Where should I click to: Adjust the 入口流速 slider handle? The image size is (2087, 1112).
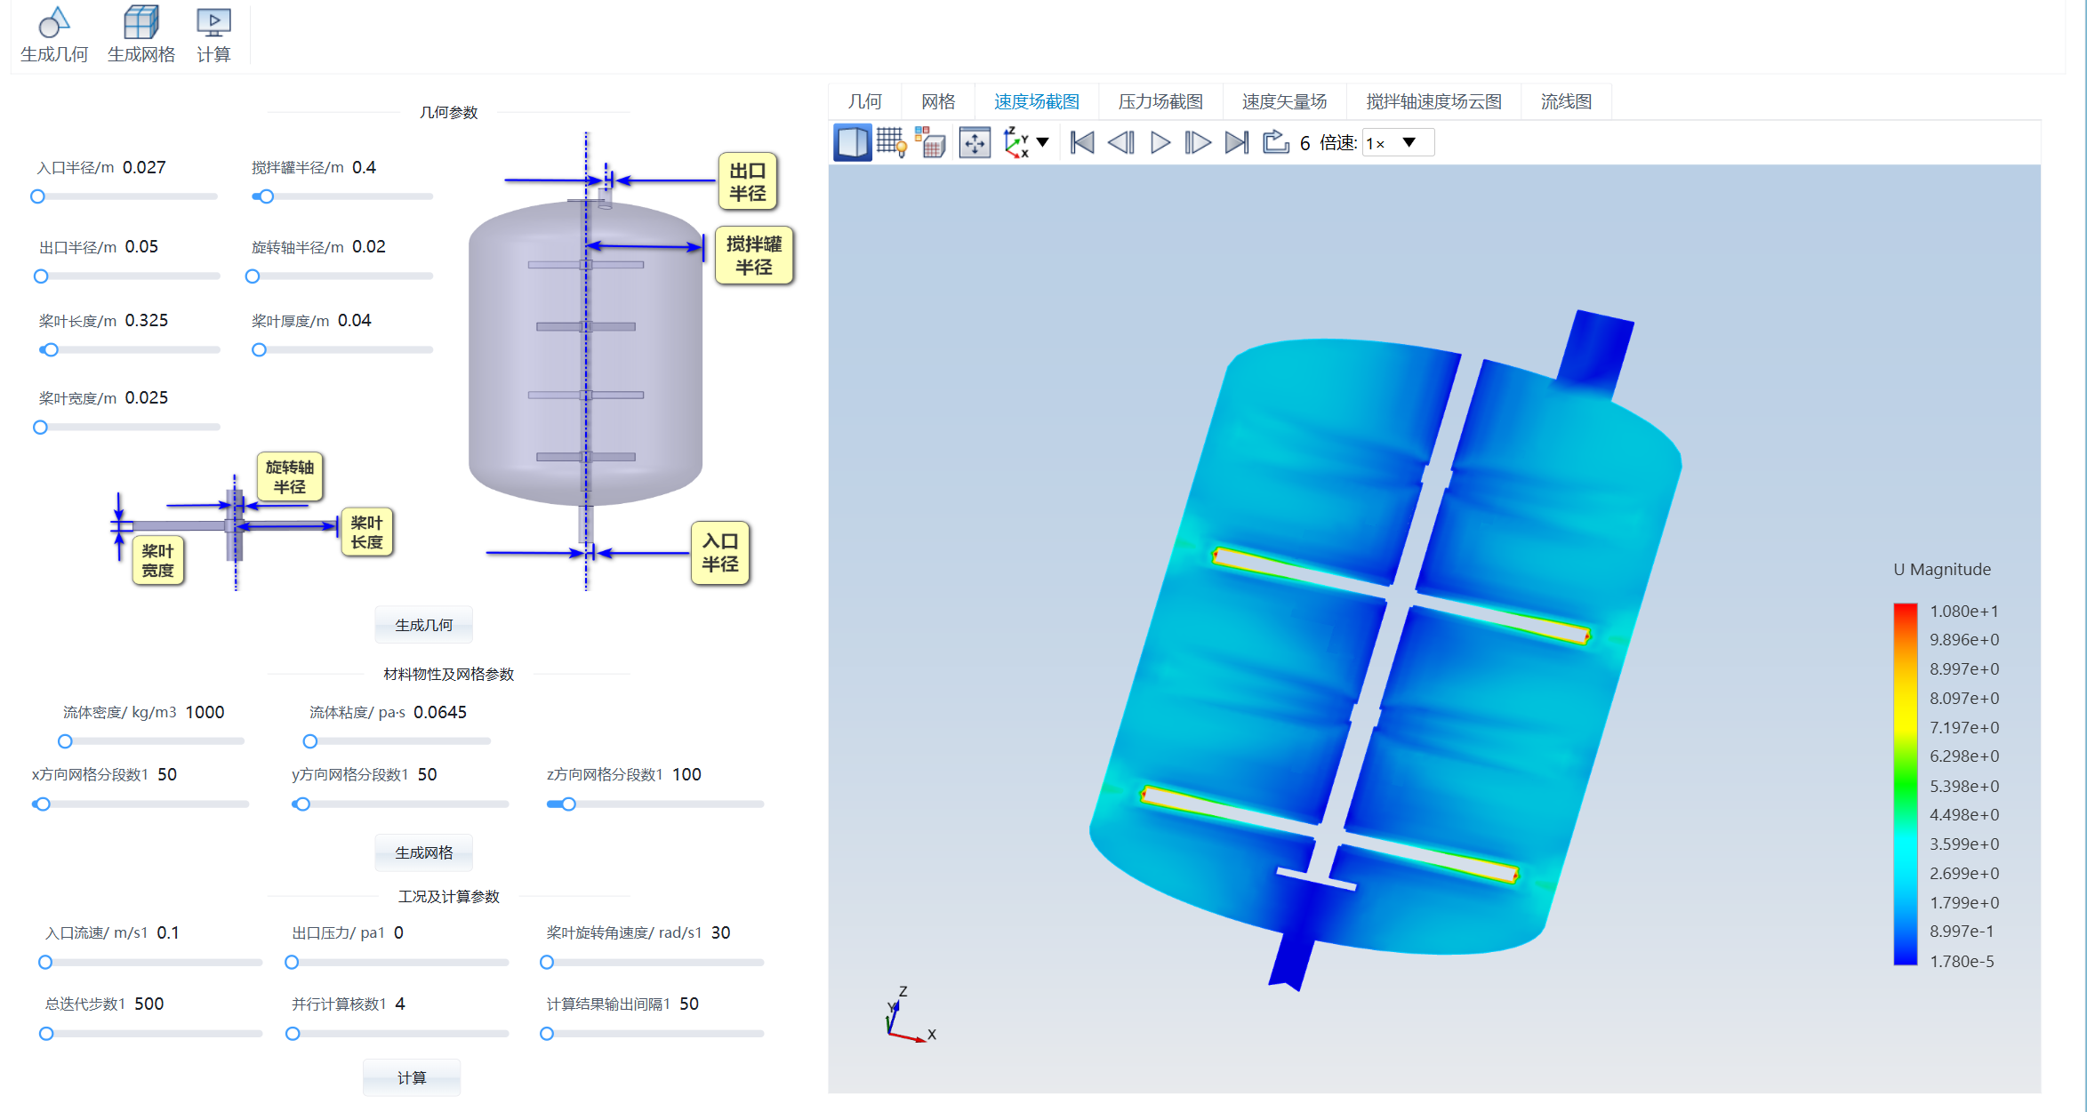tap(45, 963)
